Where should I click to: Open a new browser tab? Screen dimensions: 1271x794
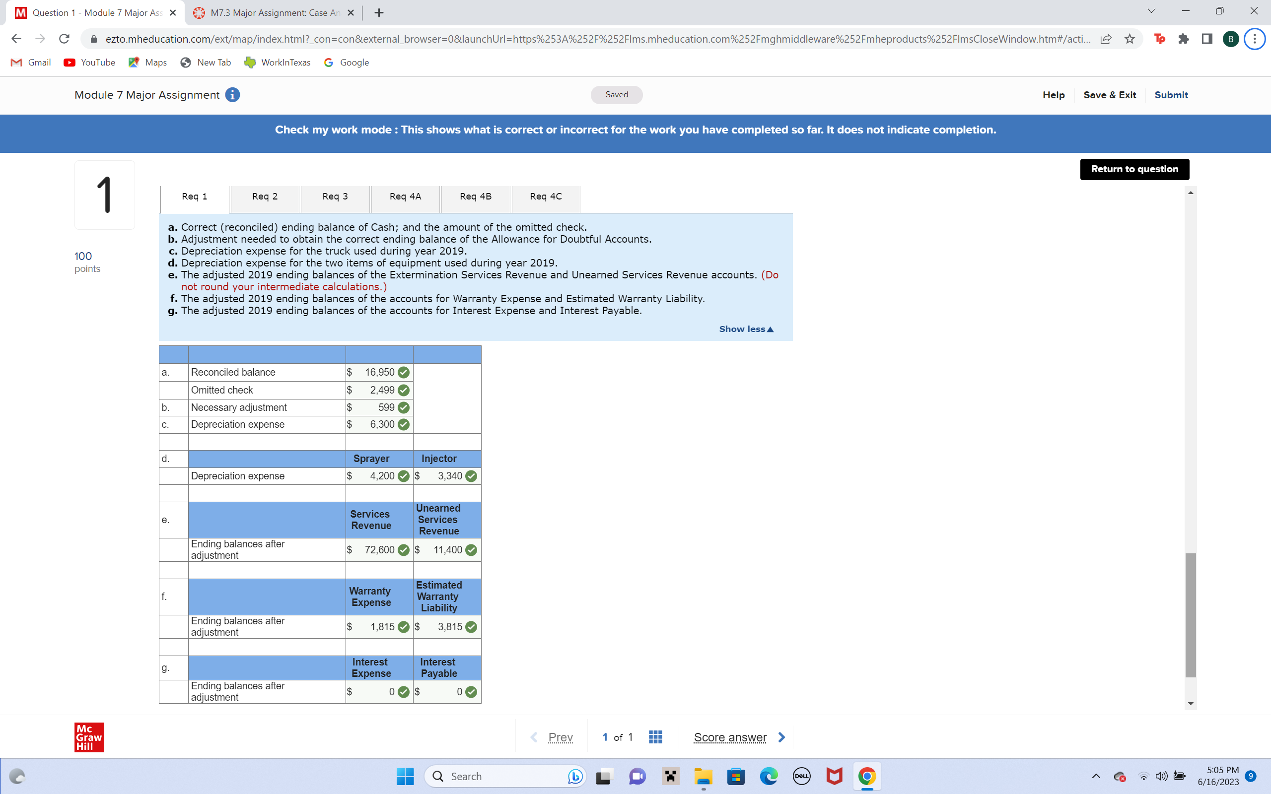[x=379, y=12]
